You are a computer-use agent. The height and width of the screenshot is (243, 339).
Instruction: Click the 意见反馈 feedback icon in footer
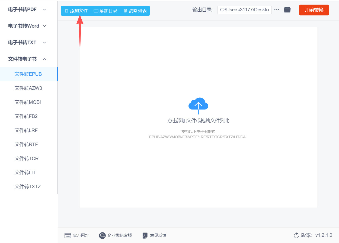coord(145,235)
